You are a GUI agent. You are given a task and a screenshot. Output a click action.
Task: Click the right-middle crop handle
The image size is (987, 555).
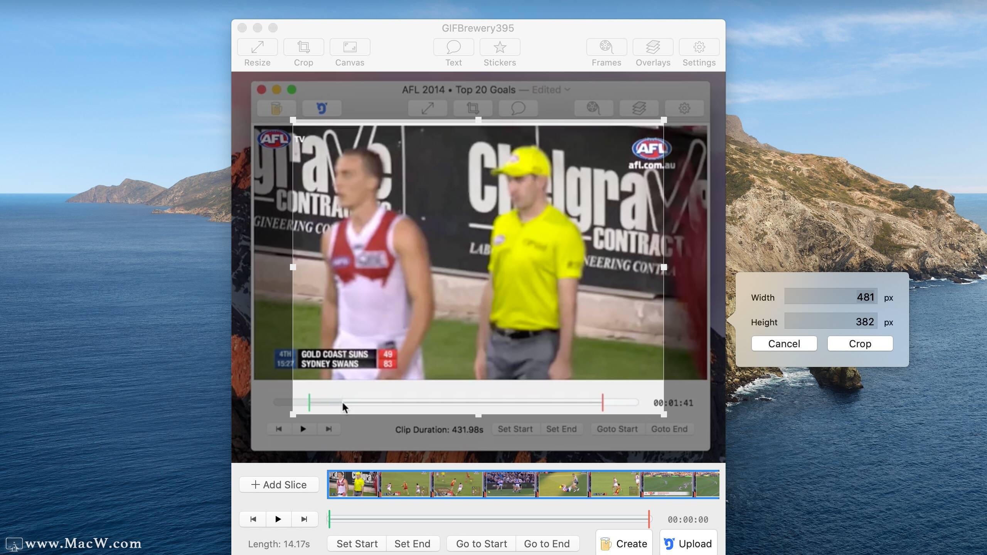pyautogui.click(x=664, y=267)
